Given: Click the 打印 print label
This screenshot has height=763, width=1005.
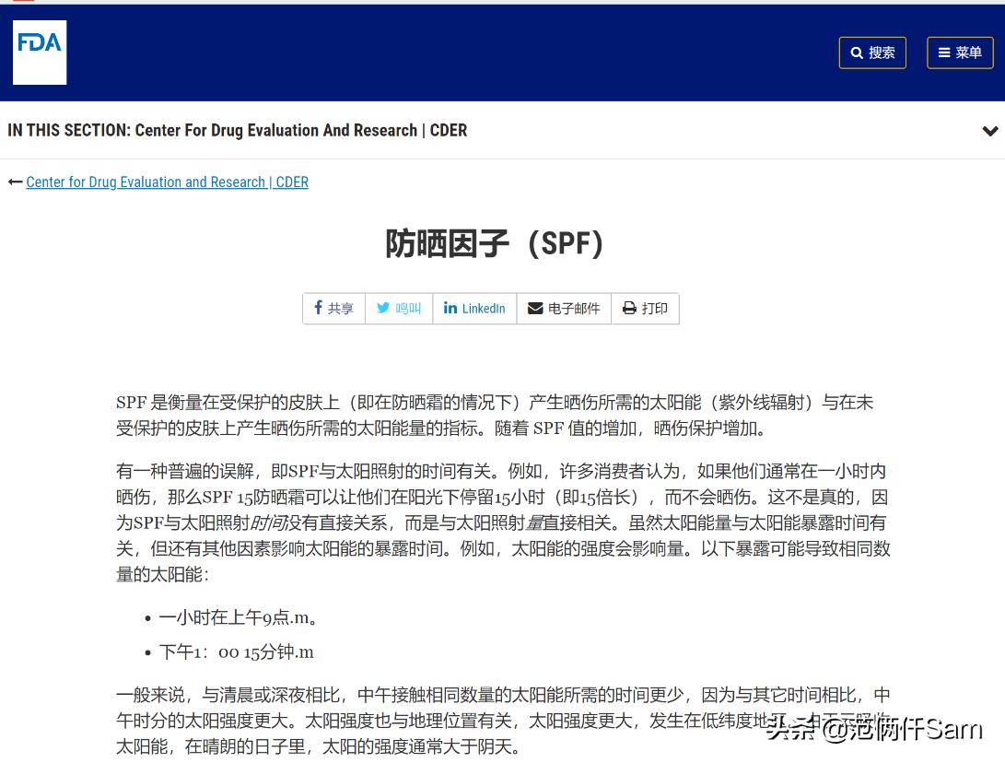Looking at the screenshot, I should (x=655, y=309).
